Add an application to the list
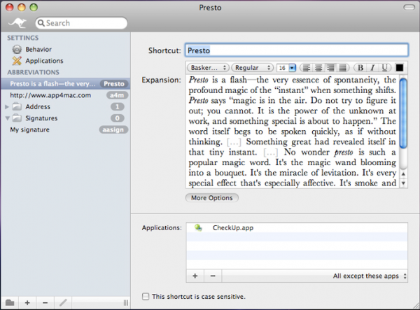The image size is (420, 310). pyautogui.click(x=195, y=276)
